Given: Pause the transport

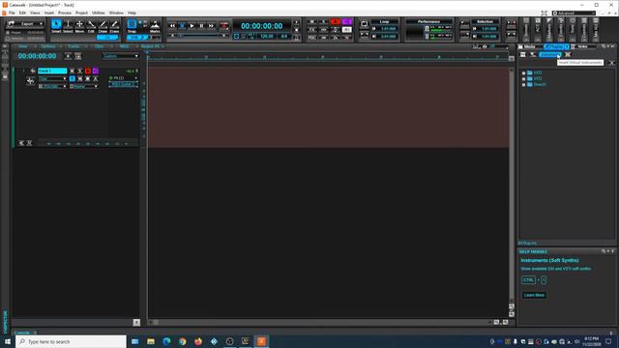Looking at the screenshot, I should coord(201,26).
